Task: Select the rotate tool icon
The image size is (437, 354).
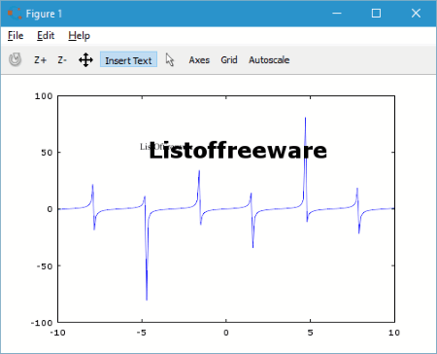Action: 15,59
